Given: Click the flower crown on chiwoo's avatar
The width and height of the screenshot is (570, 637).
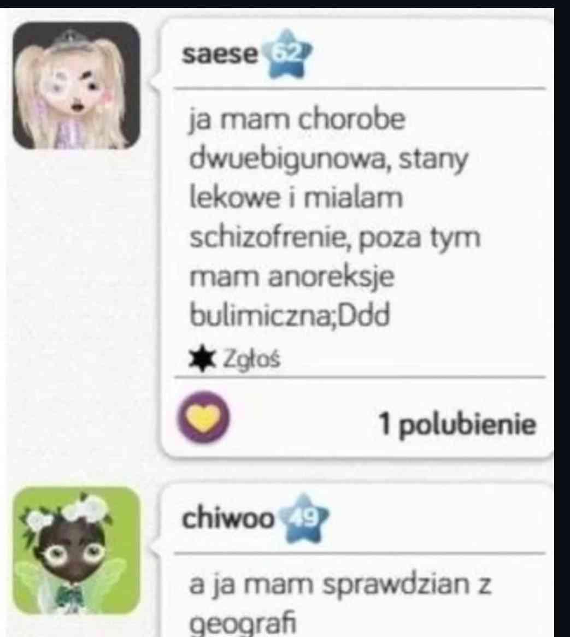Looking at the screenshot, I should [68, 512].
